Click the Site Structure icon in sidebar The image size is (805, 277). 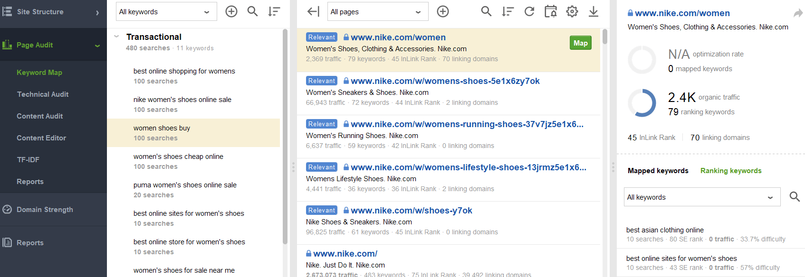pyautogui.click(x=7, y=11)
